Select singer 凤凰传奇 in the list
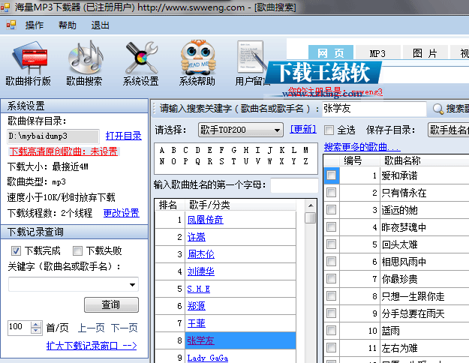 (205, 220)
